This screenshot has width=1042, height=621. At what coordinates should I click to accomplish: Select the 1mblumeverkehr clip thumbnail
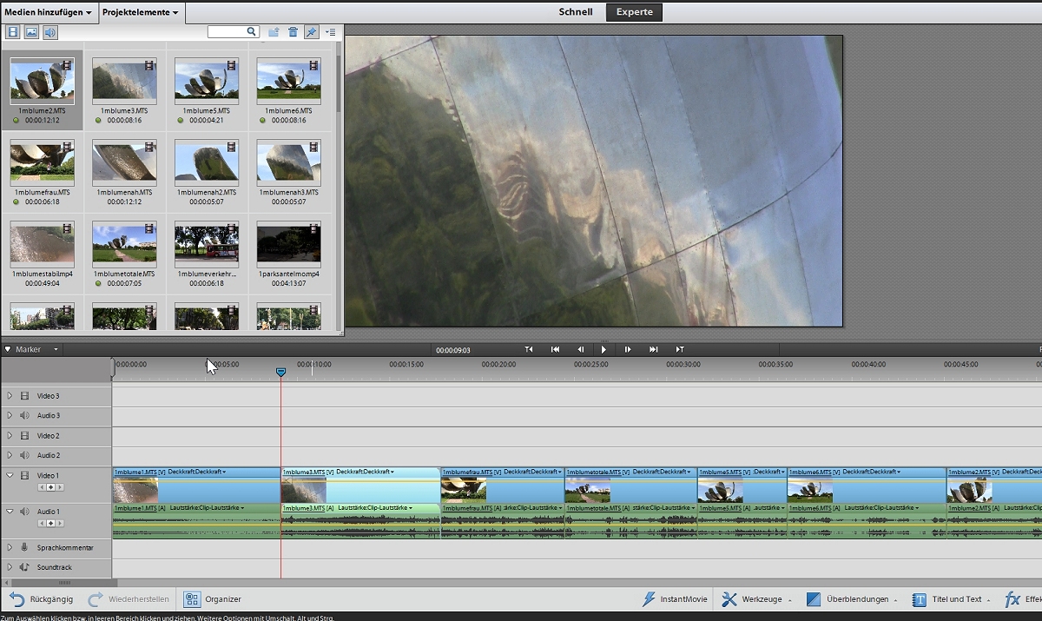(x=207, y=243)
